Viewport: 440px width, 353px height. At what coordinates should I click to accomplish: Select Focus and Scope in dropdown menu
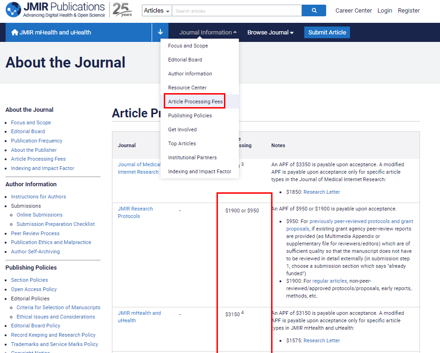click(188, 46)
